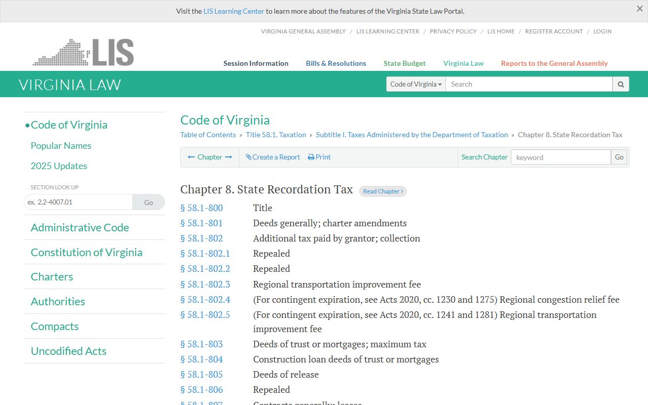Viewport: 648px width, 405px height.
Task: Click LIS Learning Center link in banner
Action: (x=234, y=11)
